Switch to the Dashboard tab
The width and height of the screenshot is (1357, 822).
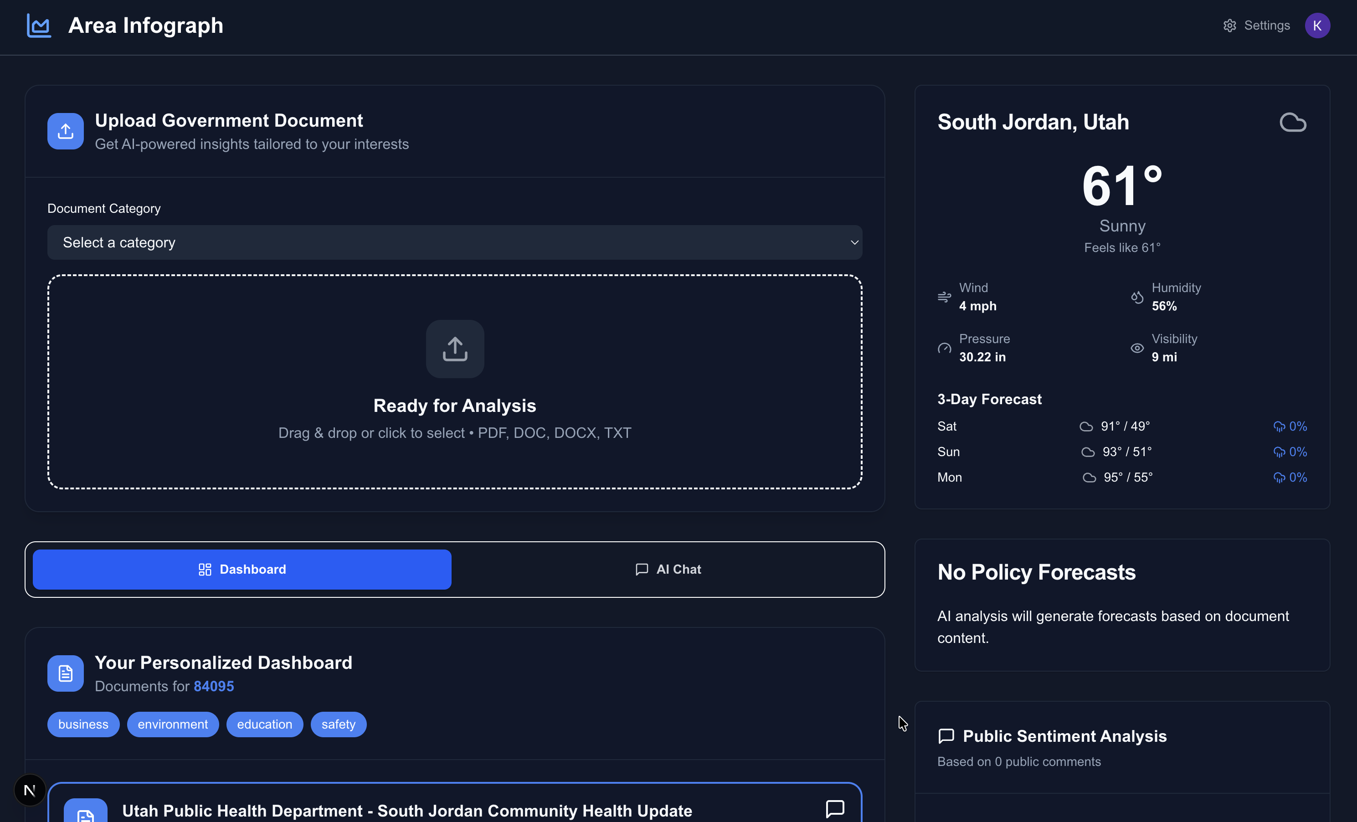pyautogui.click(x=242, y=569)
